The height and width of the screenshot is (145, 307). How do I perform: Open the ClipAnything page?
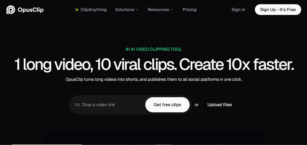(x=94, y=10)
